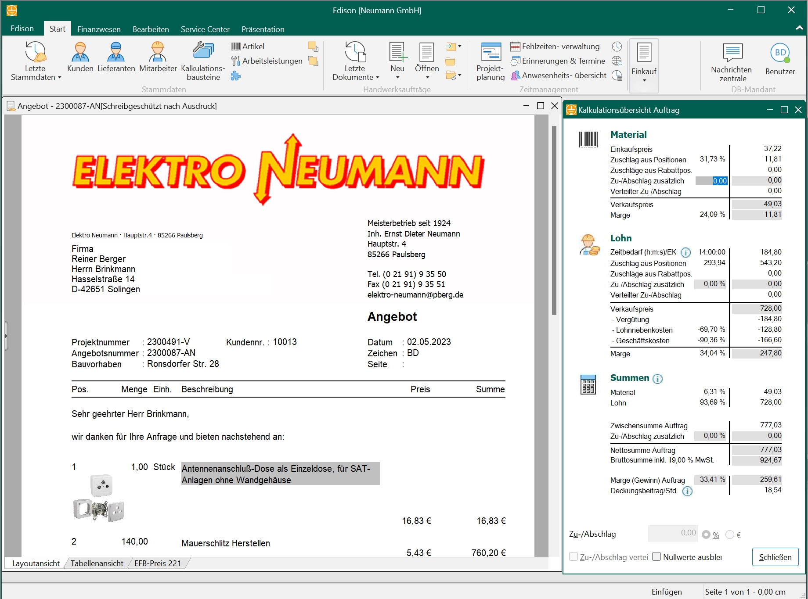Image resolution: width=808 pixels, height=599 pixels.
Task: Select the euro radio button for Zu-/Abschlag
Action: coord(730,534)
